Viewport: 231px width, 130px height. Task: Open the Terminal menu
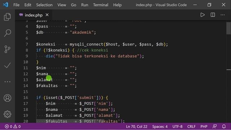click(101, 5)
